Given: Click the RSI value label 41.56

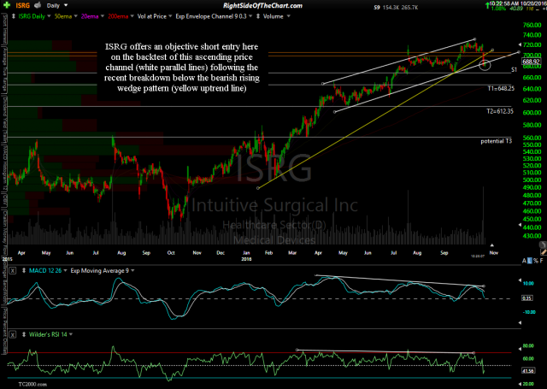Looking at the screenshot, I should 528,370.
